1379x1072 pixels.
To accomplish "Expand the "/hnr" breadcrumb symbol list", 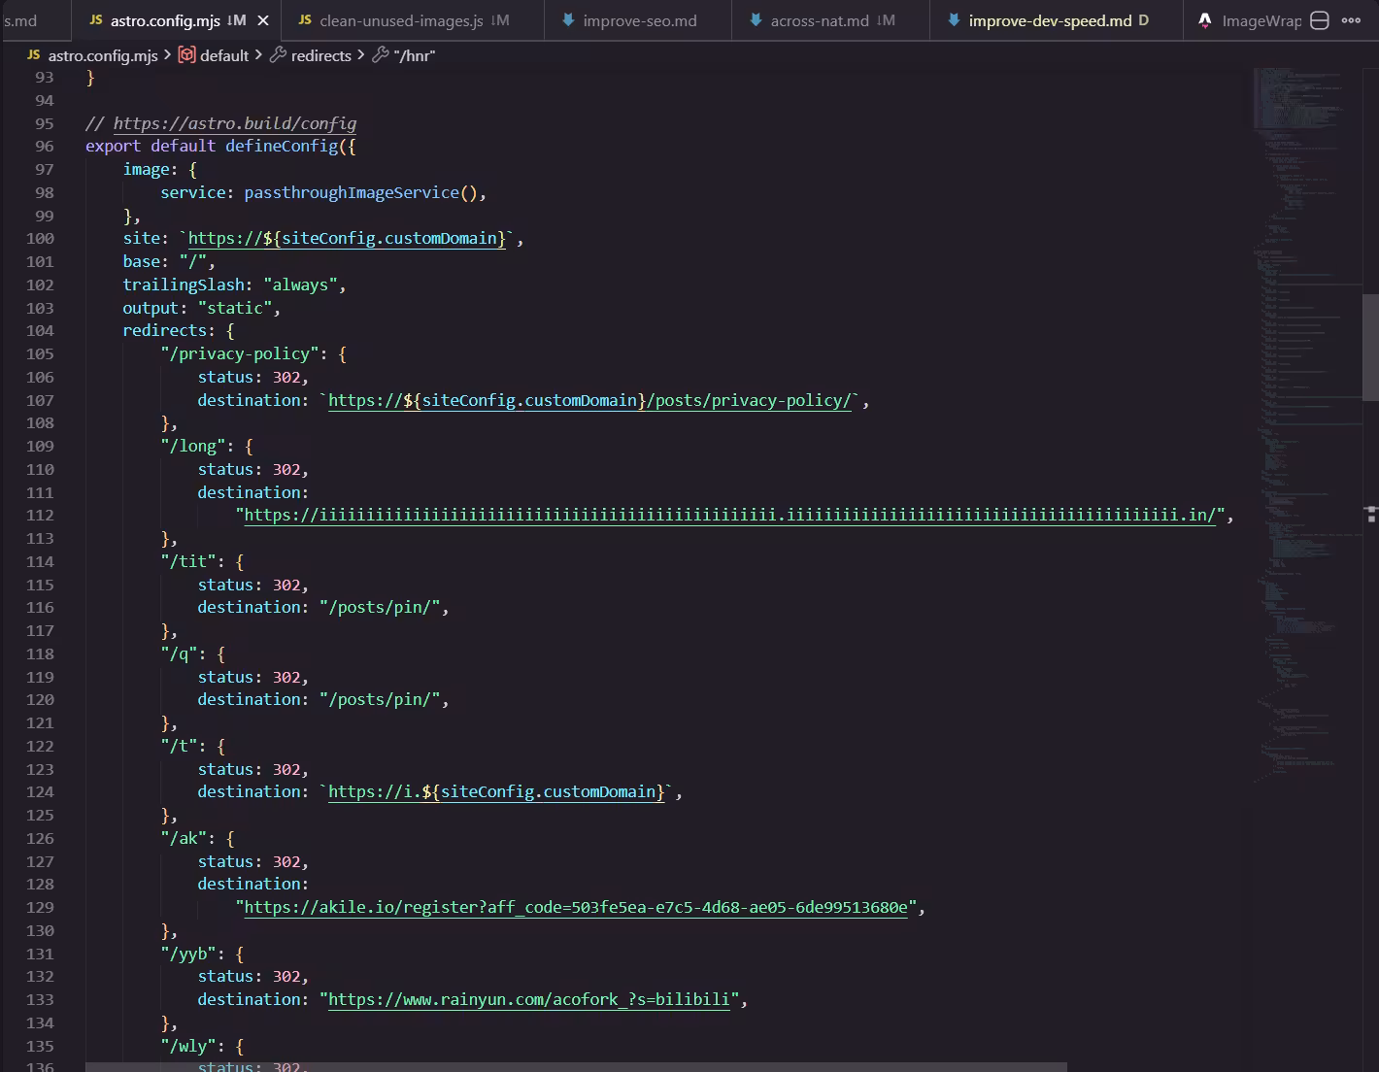I will point(414,55).
